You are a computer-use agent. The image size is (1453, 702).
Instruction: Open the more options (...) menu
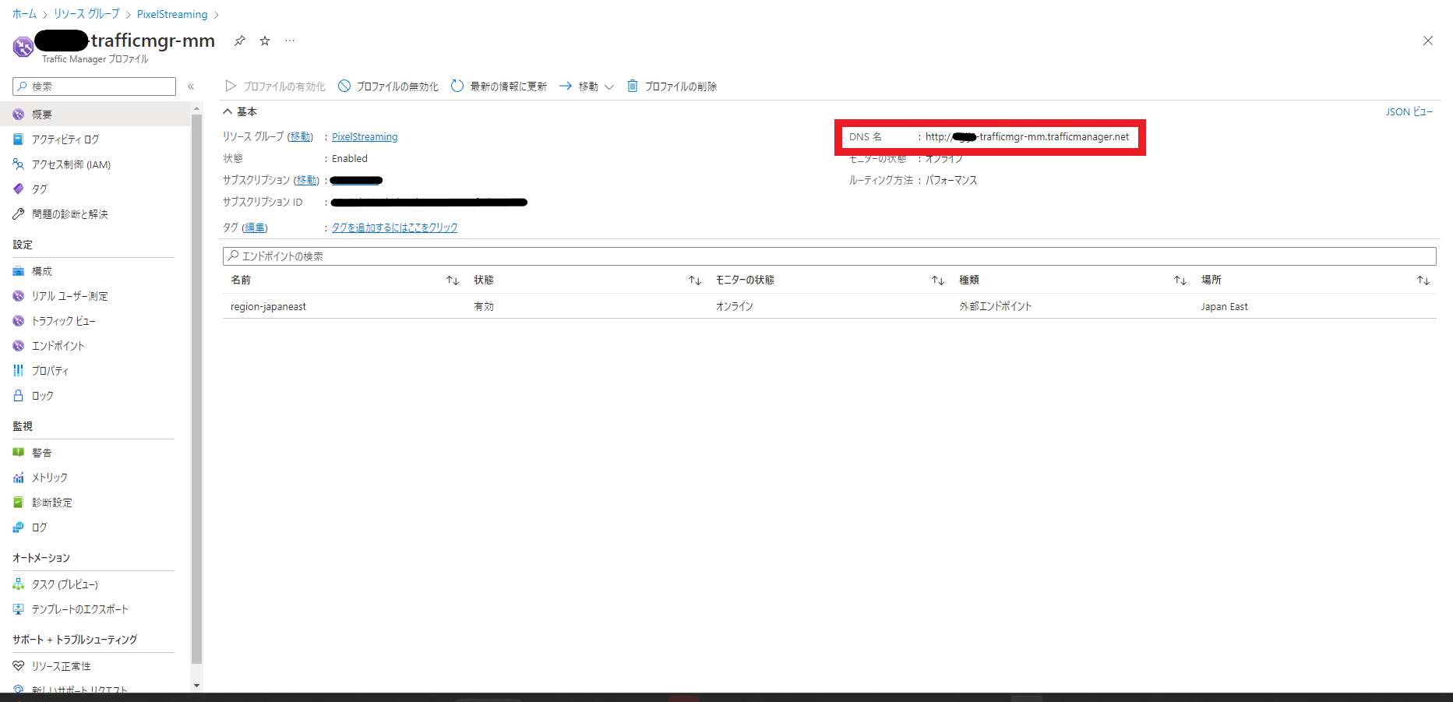tap(289, 41)
